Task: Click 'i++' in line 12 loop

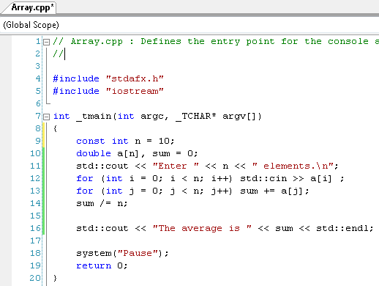Action: (x=219, y=178)
